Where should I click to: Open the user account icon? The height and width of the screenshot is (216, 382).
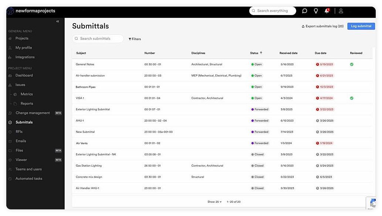341,11
